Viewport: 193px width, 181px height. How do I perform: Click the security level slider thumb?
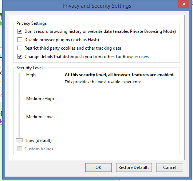point(19,140)
